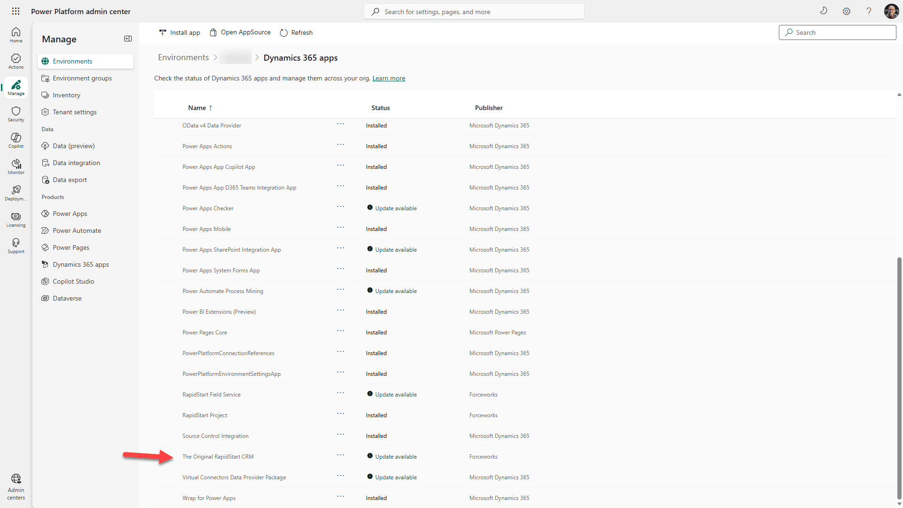Screen dimensions: 903x508
Task: Go to Security in the left rail
Action: point(16,113)
